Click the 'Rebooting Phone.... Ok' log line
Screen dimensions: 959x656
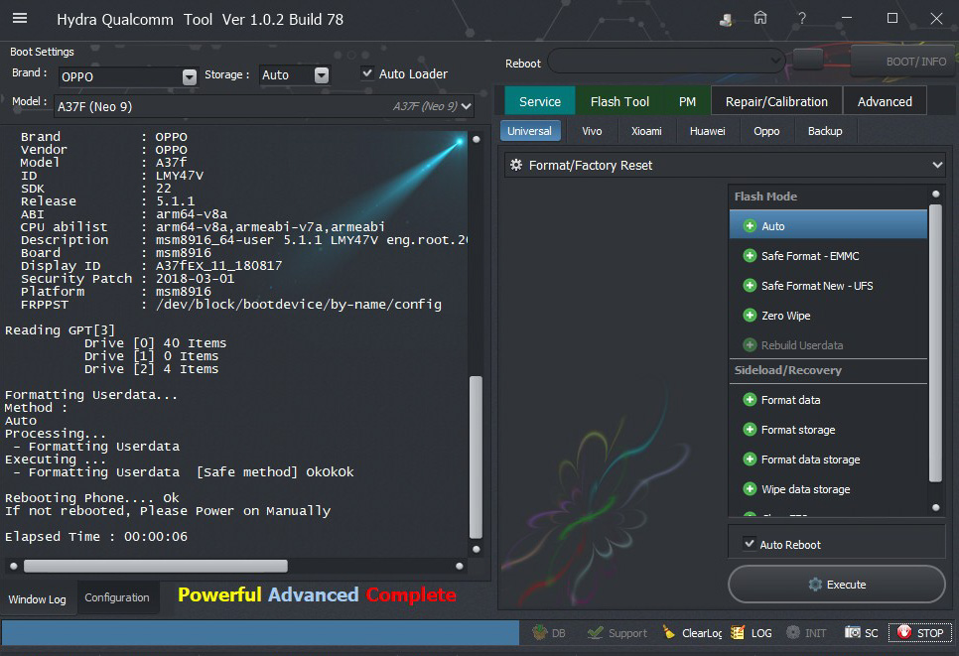point(91,497)
